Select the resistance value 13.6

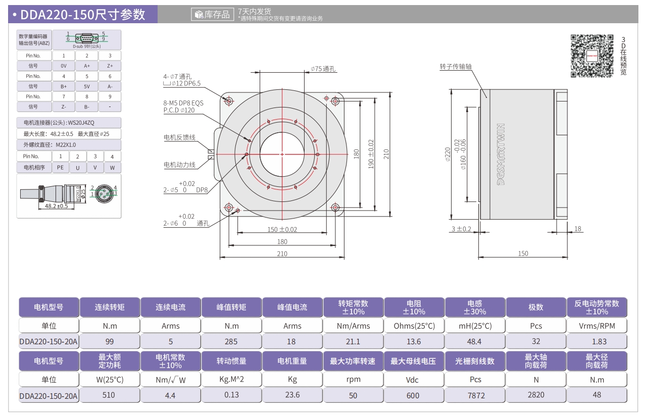[414, 341]
